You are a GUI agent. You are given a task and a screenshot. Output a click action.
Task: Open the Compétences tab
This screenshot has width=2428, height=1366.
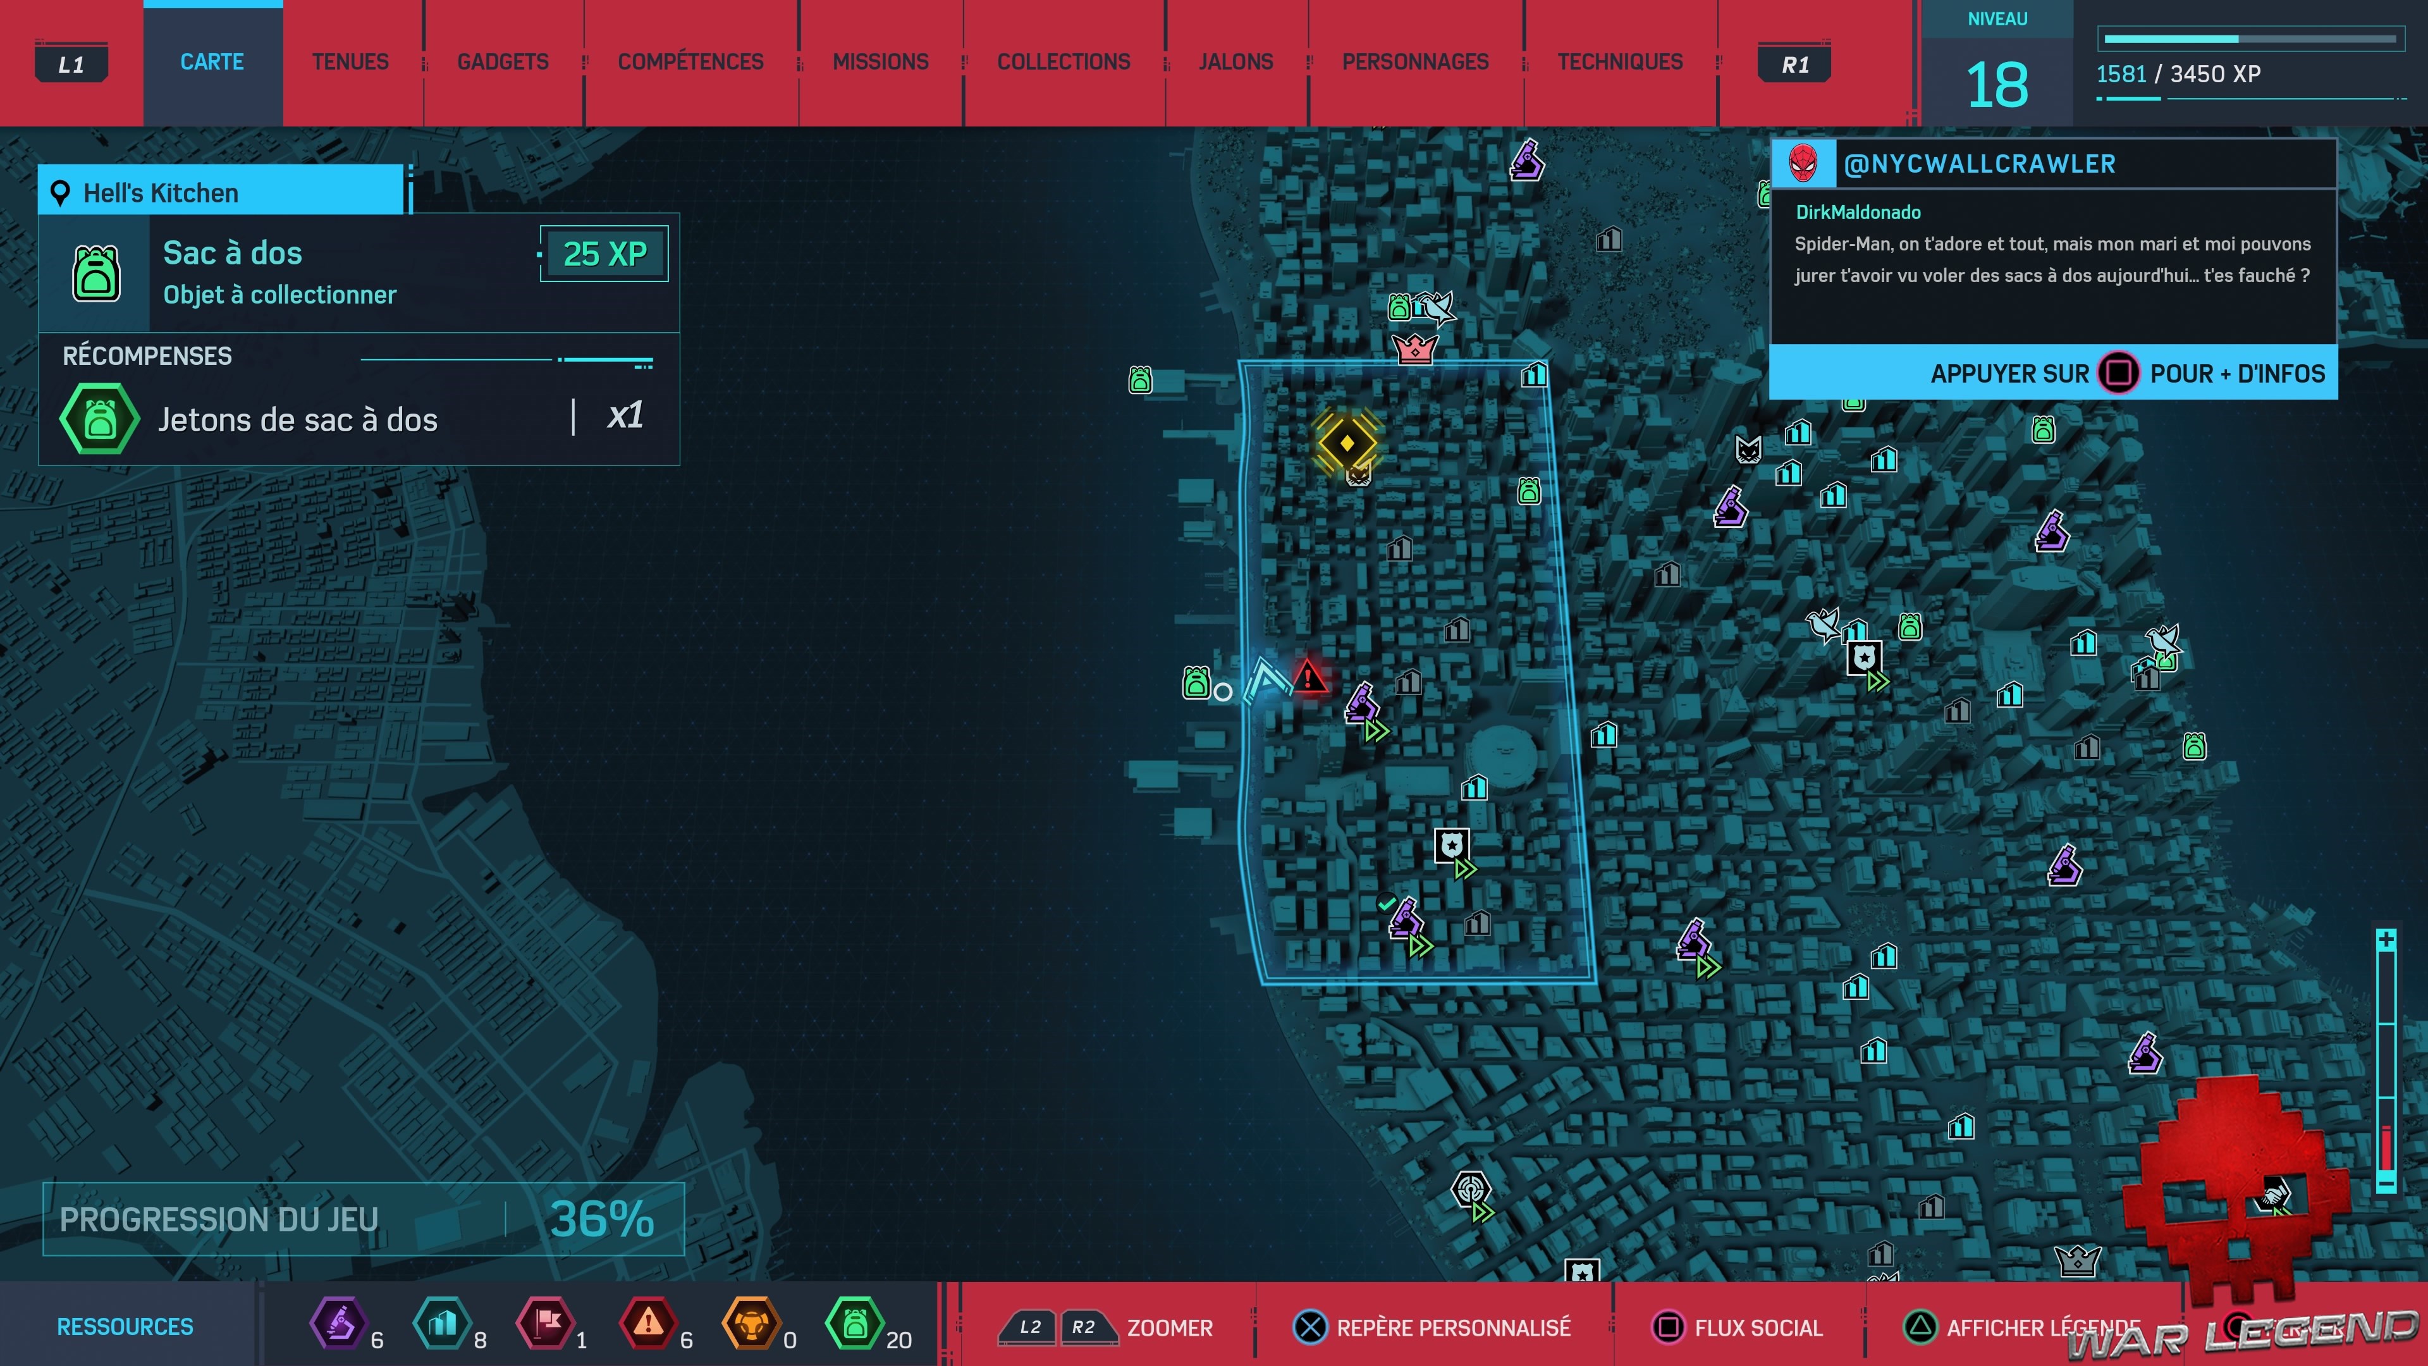point(690,62)
